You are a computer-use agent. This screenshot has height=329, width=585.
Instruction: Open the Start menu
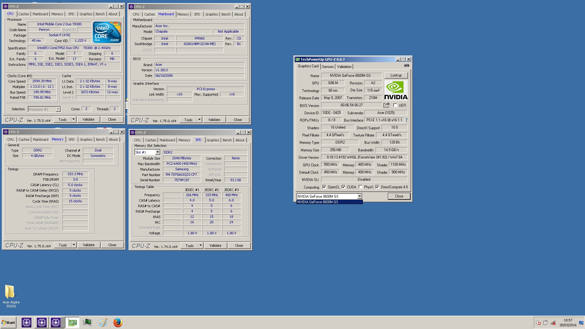coord(9,323)
